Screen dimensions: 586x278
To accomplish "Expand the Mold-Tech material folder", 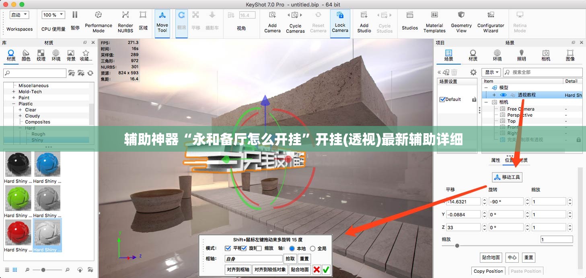I will coord(14,91).
